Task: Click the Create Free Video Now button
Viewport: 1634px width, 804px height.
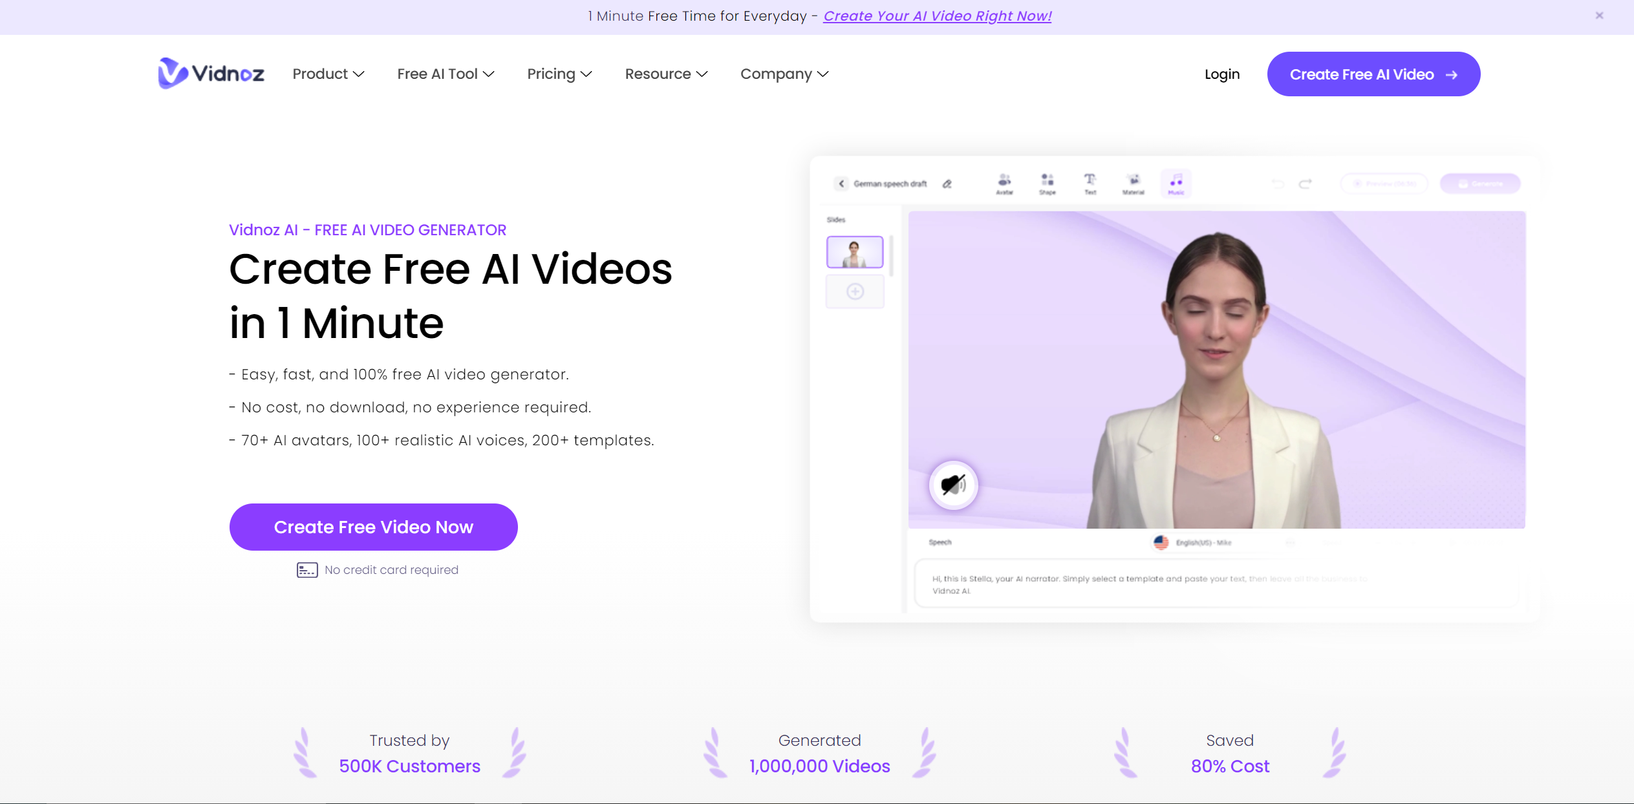Action: tap(373, 527)
